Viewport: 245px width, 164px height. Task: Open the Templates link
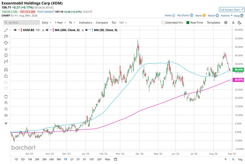(213, 23)
